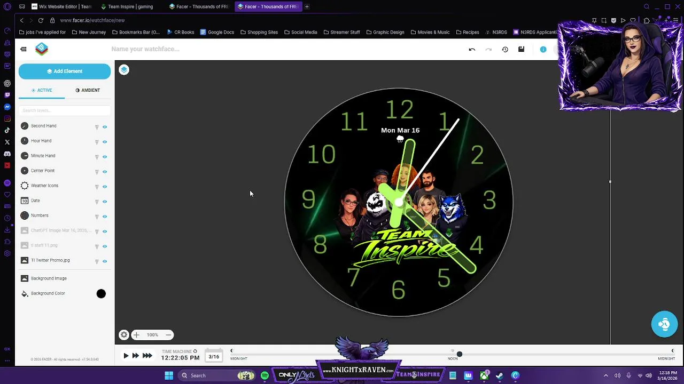Open the blue info icon

[x=543, y=50]
